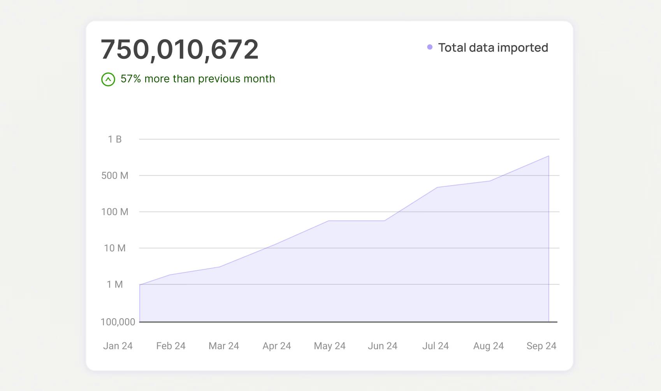Select the purple legend dot

(x=429, y=47)
